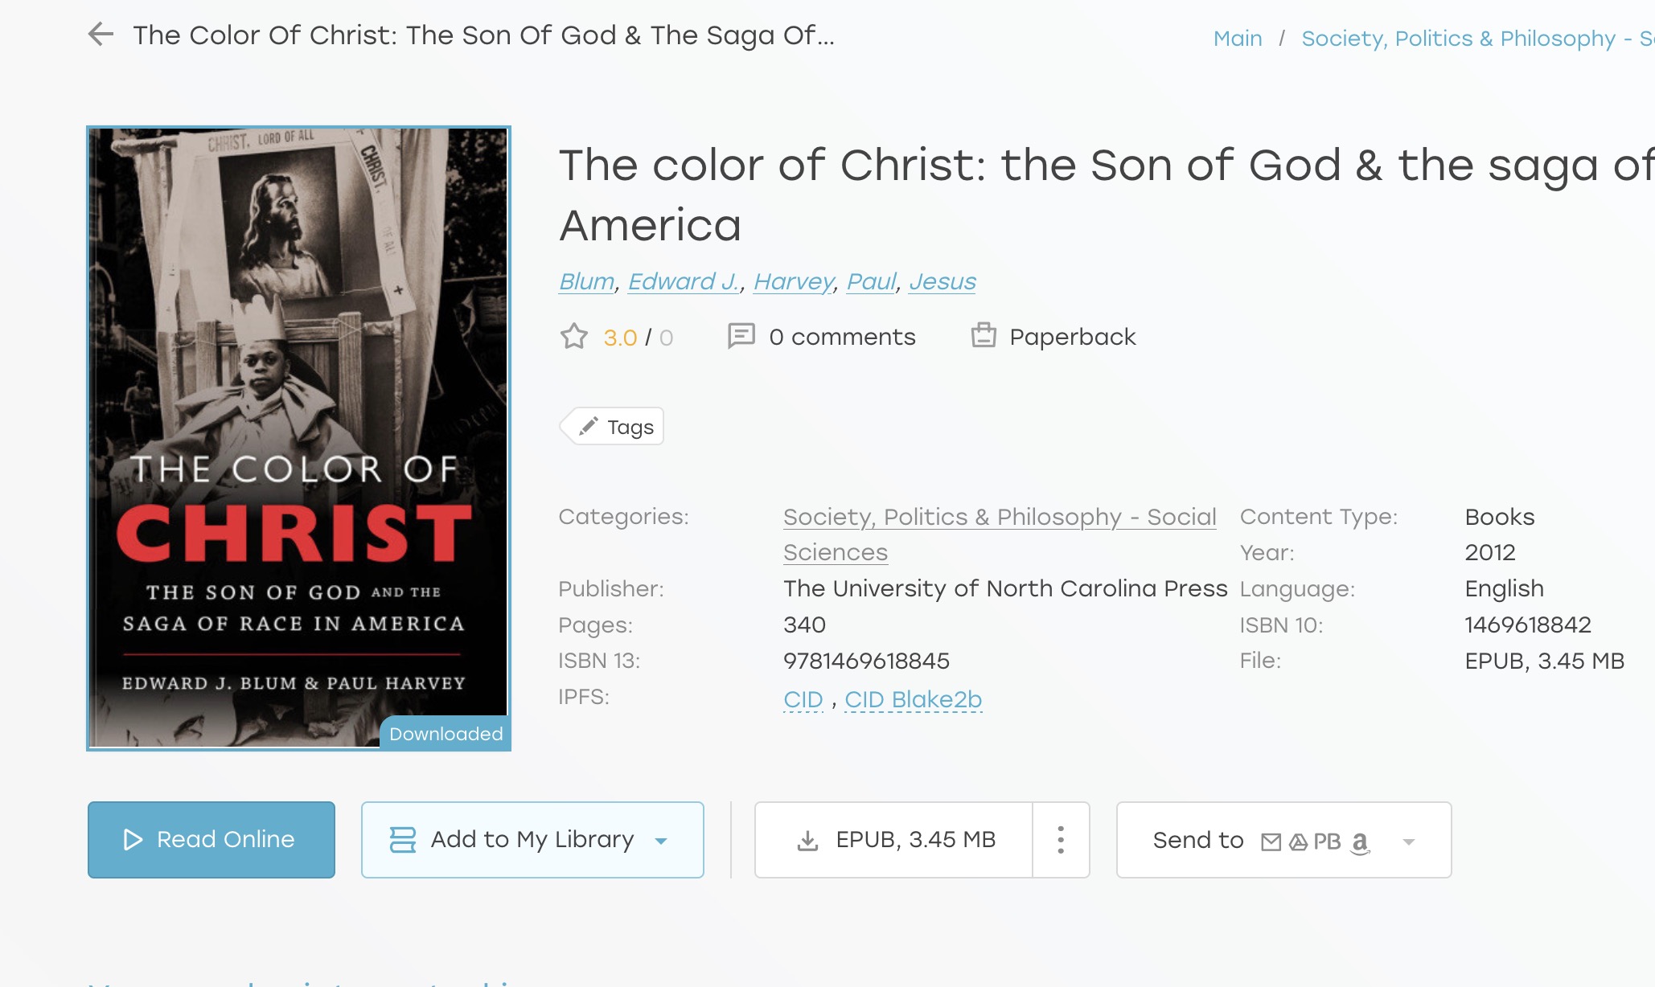Click the PocketBook PB send icon

[1327, 842]
